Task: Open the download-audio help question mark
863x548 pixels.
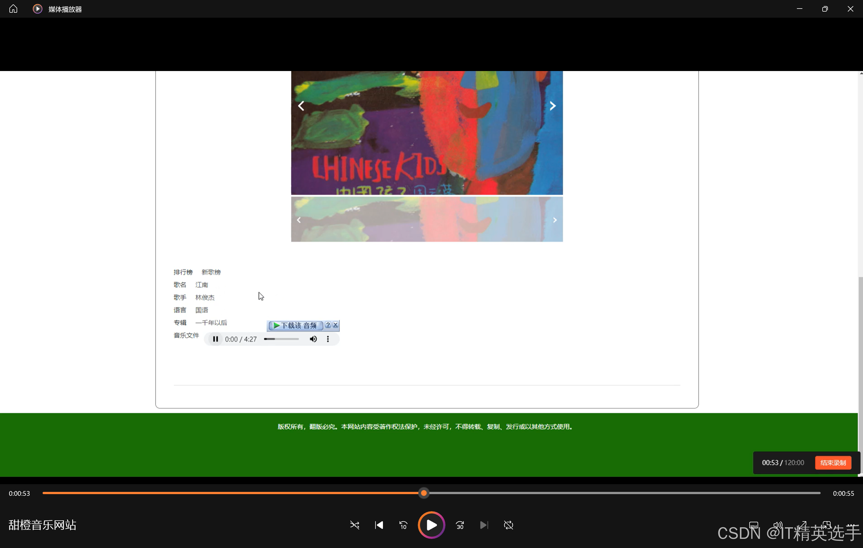Action: [328, 325]
